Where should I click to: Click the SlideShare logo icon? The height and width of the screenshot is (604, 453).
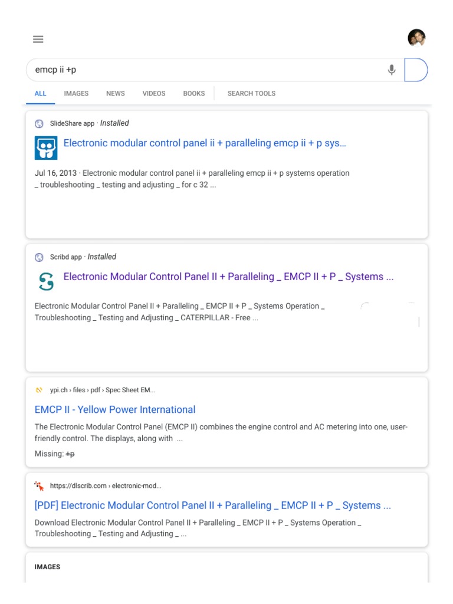tap(46, 147)
